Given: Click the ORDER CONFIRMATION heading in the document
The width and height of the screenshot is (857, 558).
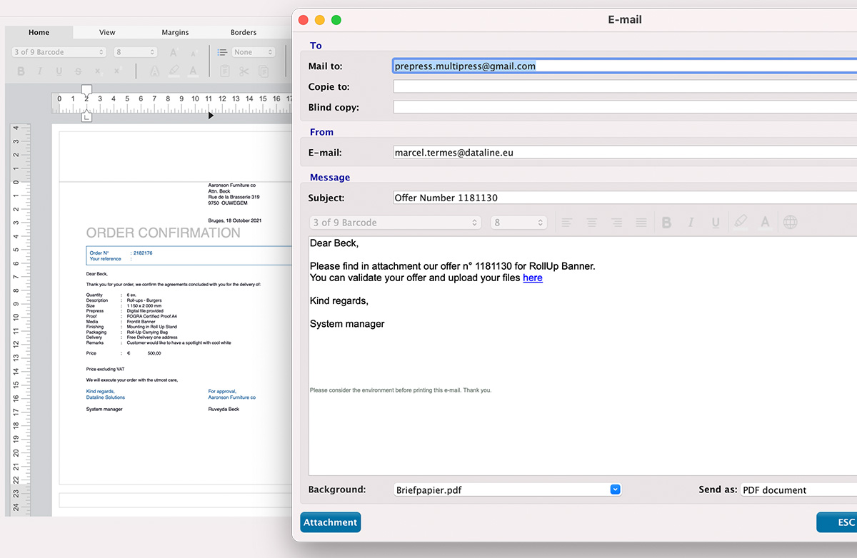Looking at the screenshot, I should tap(163, 233).
